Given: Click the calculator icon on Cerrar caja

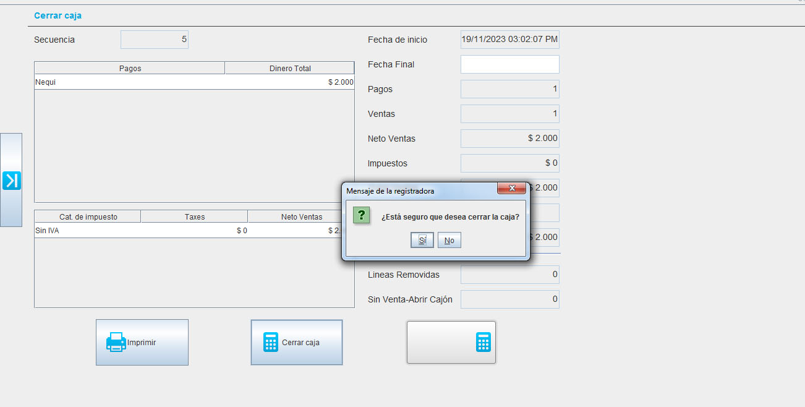Looking at the screenshot, I should point(271,342).
